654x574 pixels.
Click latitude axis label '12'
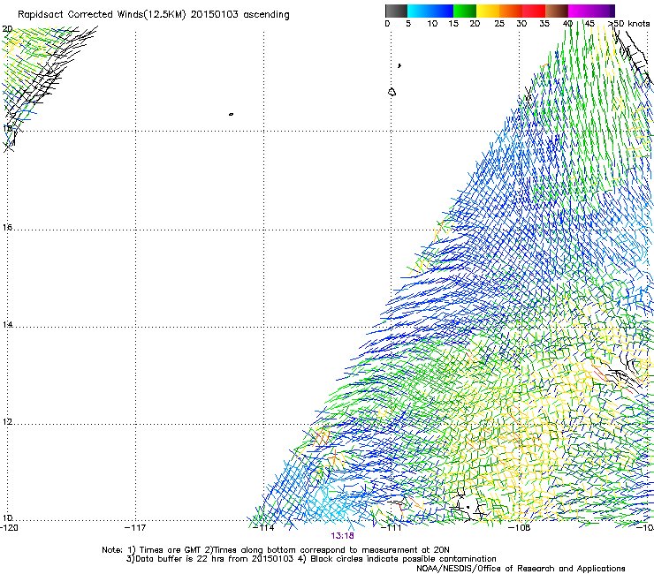coord(7,422)
